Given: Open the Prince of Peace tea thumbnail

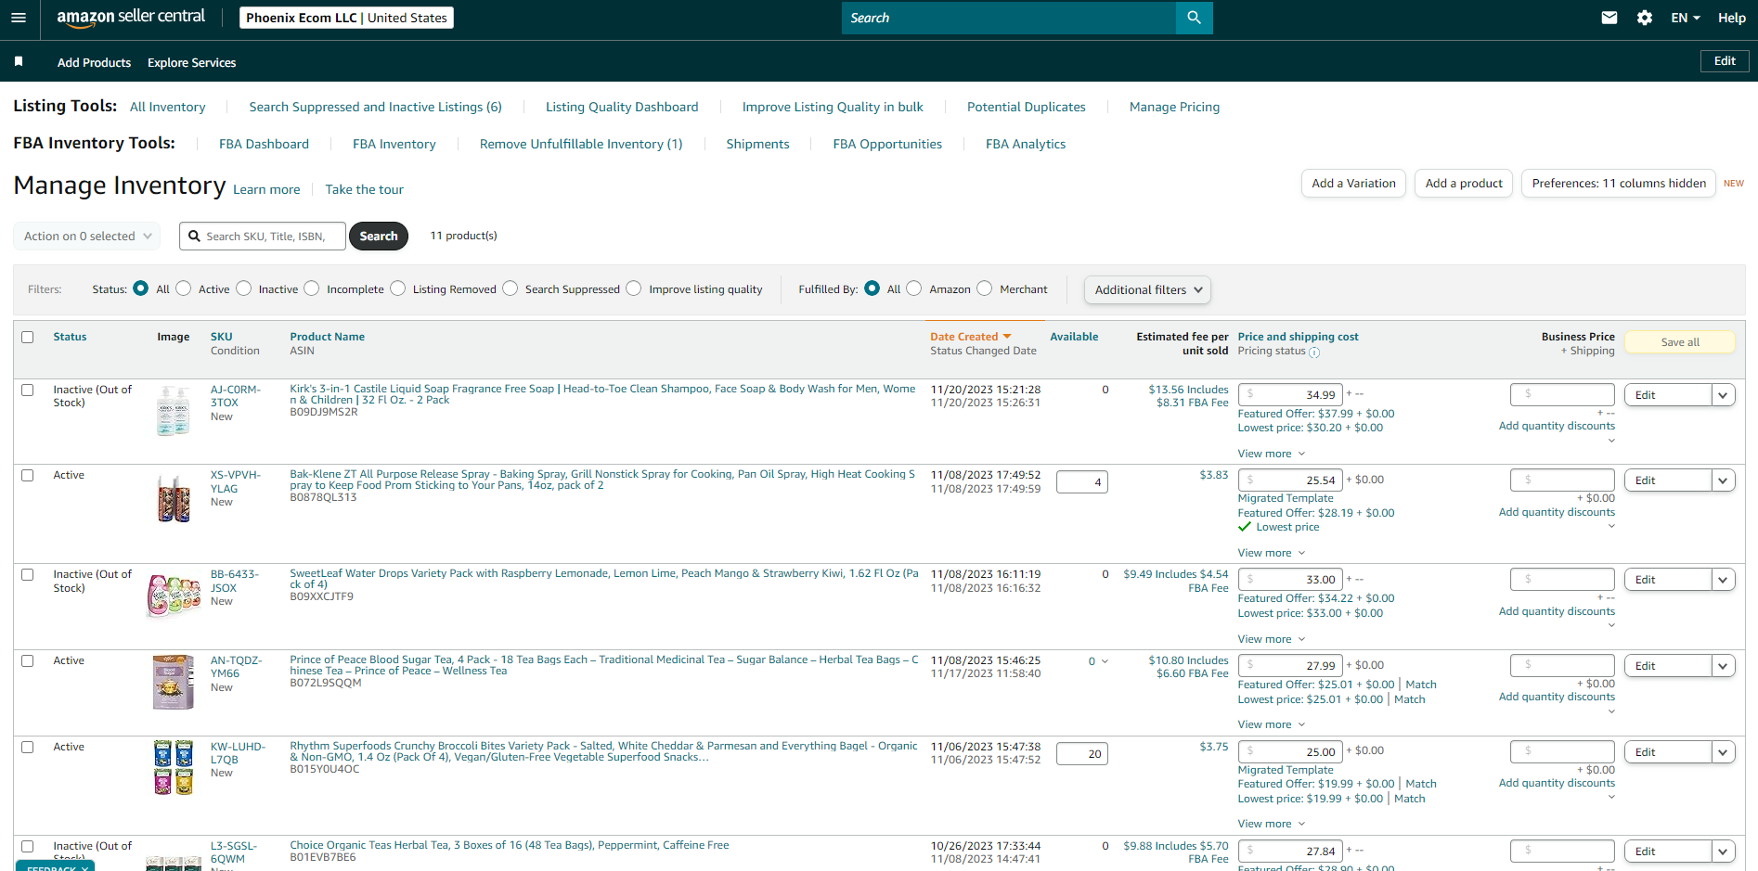Looking at the screenshot, I should (x=174, y=682).
